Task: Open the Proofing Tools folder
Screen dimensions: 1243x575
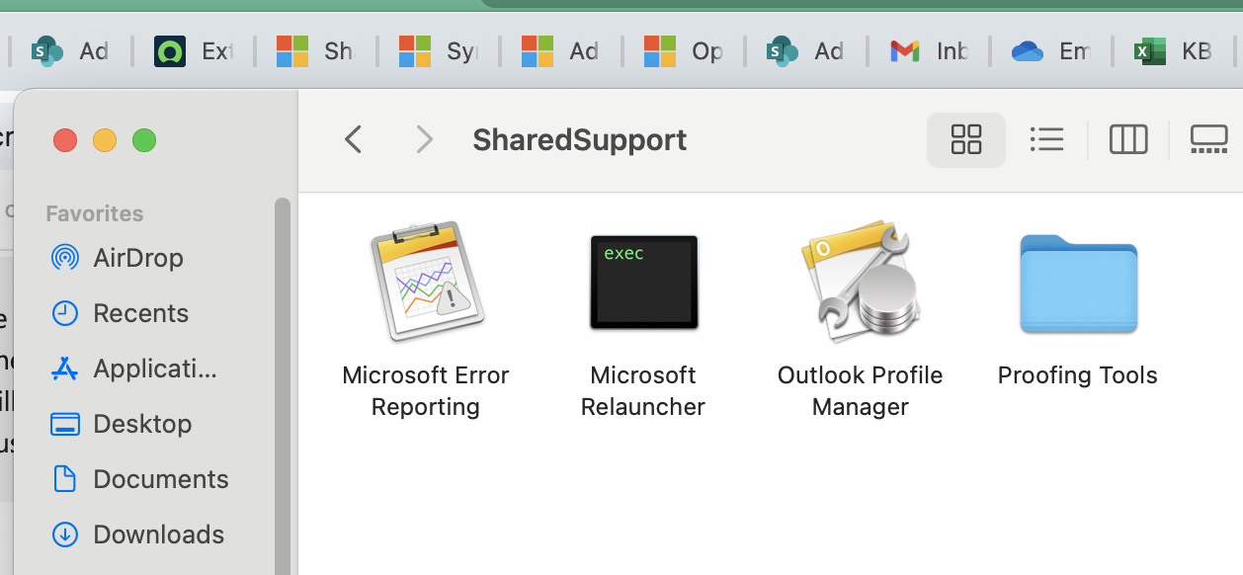Action: click(x=1078, y=284)
